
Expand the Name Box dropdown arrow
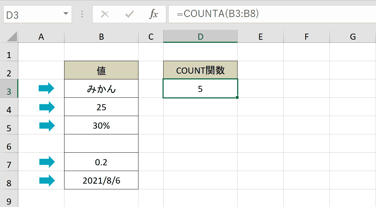pyautogui.click(x=66, y=14)
